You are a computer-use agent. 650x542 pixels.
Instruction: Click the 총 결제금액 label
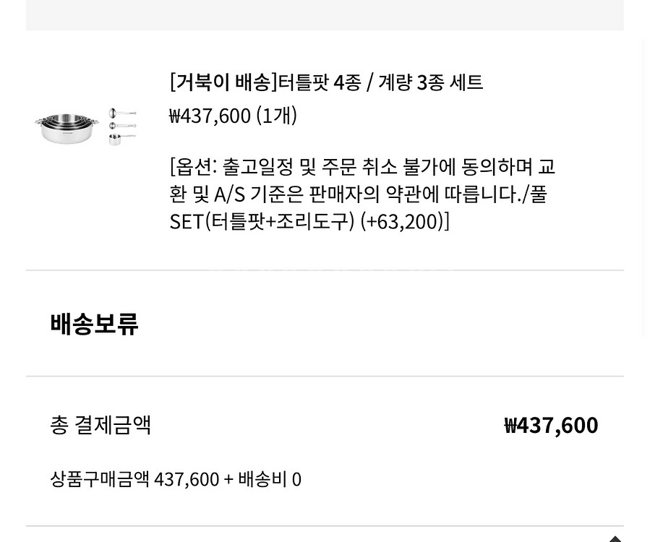[101, 424]
